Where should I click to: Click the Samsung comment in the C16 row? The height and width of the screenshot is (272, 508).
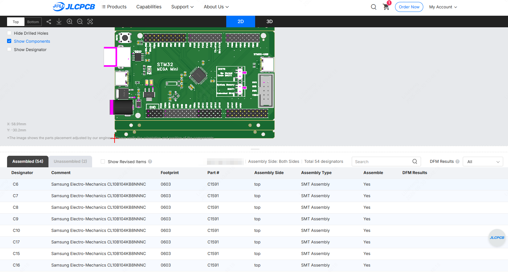99,265
